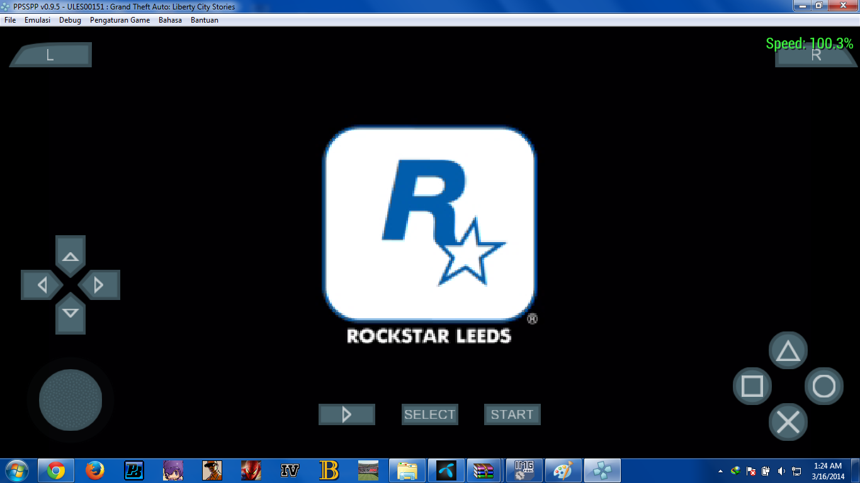Open the File menu
This screenshot has width=860, height=483.
10,20
